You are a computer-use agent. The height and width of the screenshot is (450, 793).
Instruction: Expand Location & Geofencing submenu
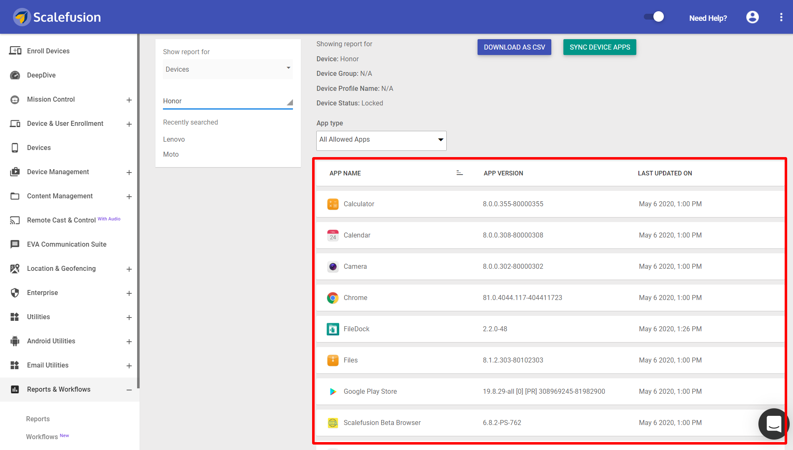(129, 269)
